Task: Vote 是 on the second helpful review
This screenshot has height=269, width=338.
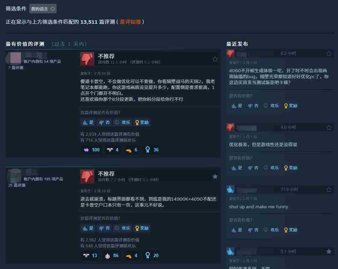Action: (88, 228)
